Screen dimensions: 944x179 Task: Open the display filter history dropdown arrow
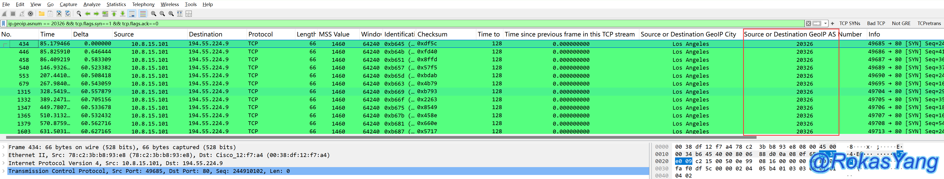pyautogui.click(x=825, y=23)
